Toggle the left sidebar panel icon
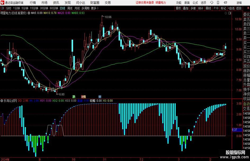 2,8
